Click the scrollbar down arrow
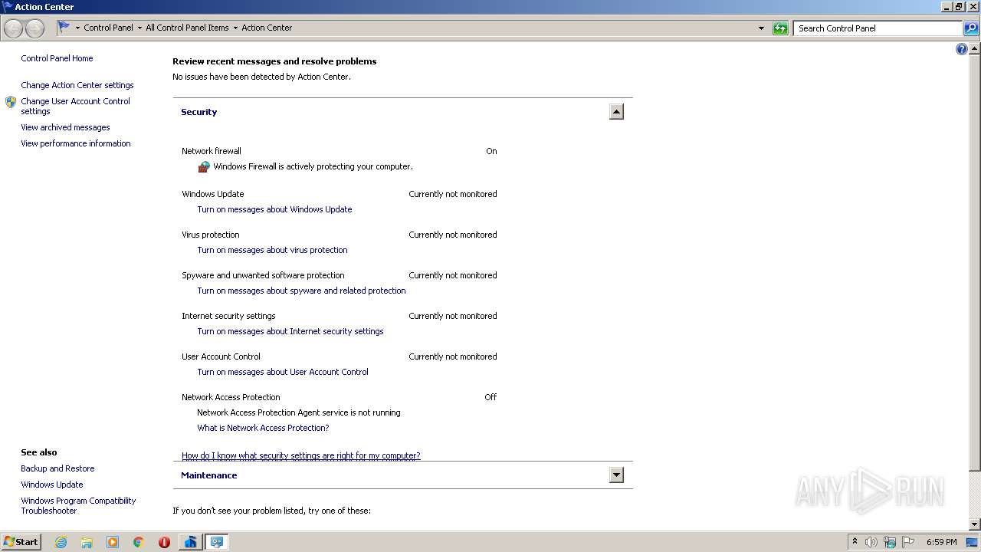The image size is (981, 552). [974, 524]
